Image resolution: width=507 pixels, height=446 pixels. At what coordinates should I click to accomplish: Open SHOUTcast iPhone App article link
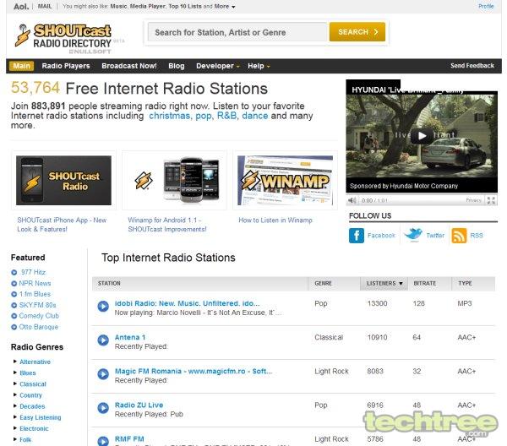pos(62,225)
